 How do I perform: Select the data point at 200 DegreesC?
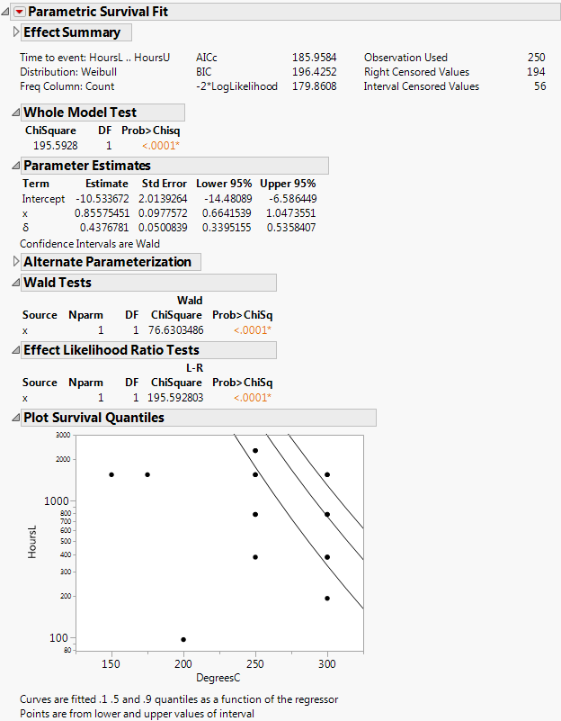pyautogui.click(x=183, y=639)
